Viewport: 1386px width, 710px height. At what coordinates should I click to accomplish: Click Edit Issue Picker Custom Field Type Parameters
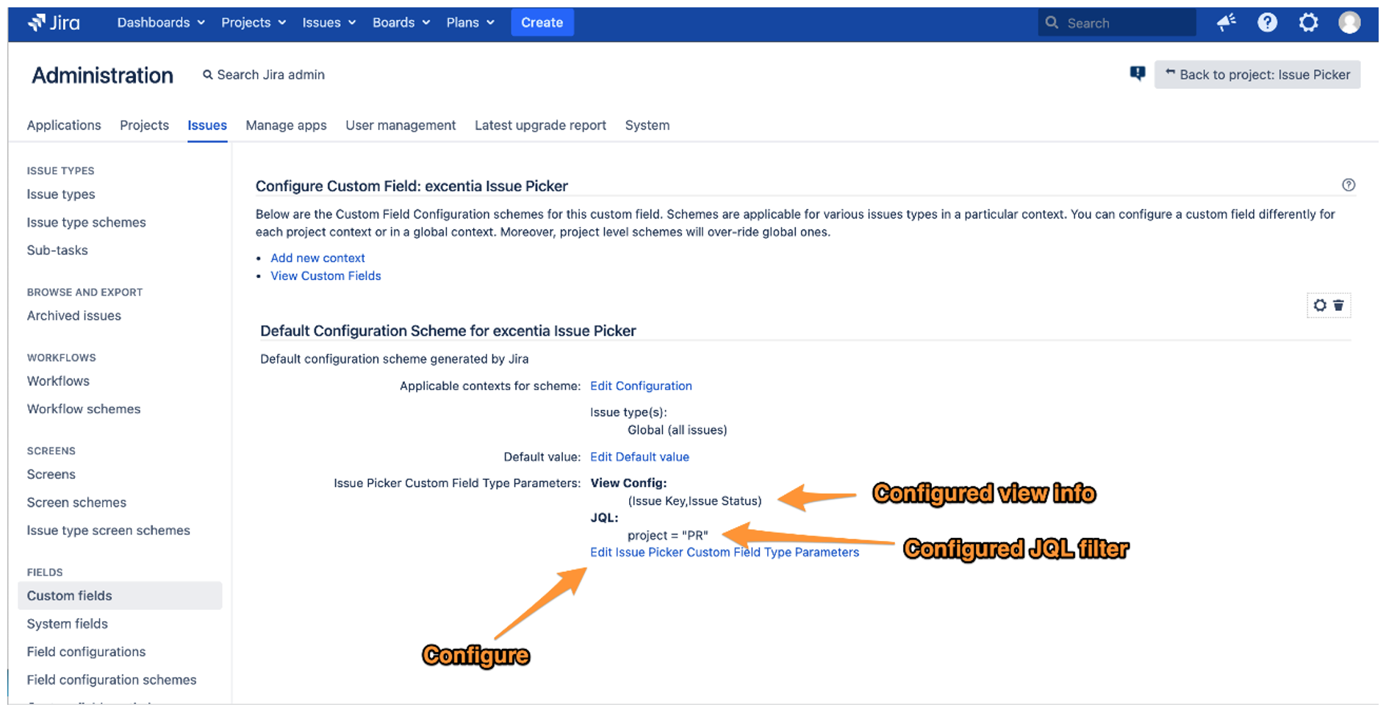click(725, 553)
